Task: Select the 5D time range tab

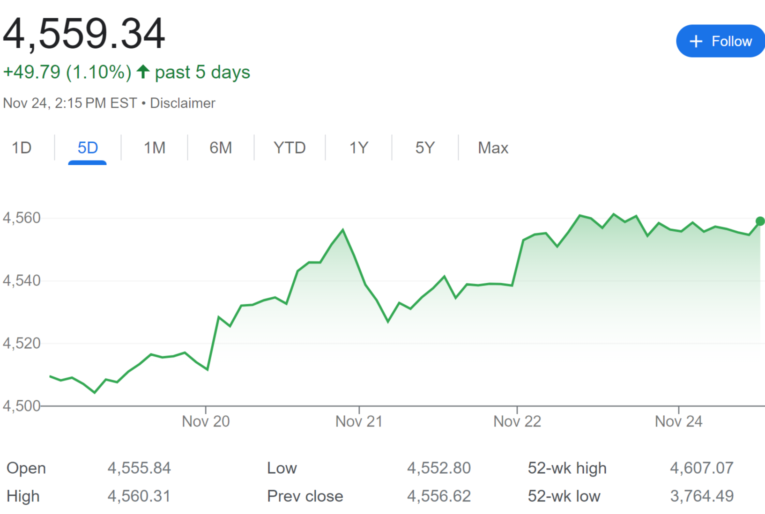Action: click(88, 148)
